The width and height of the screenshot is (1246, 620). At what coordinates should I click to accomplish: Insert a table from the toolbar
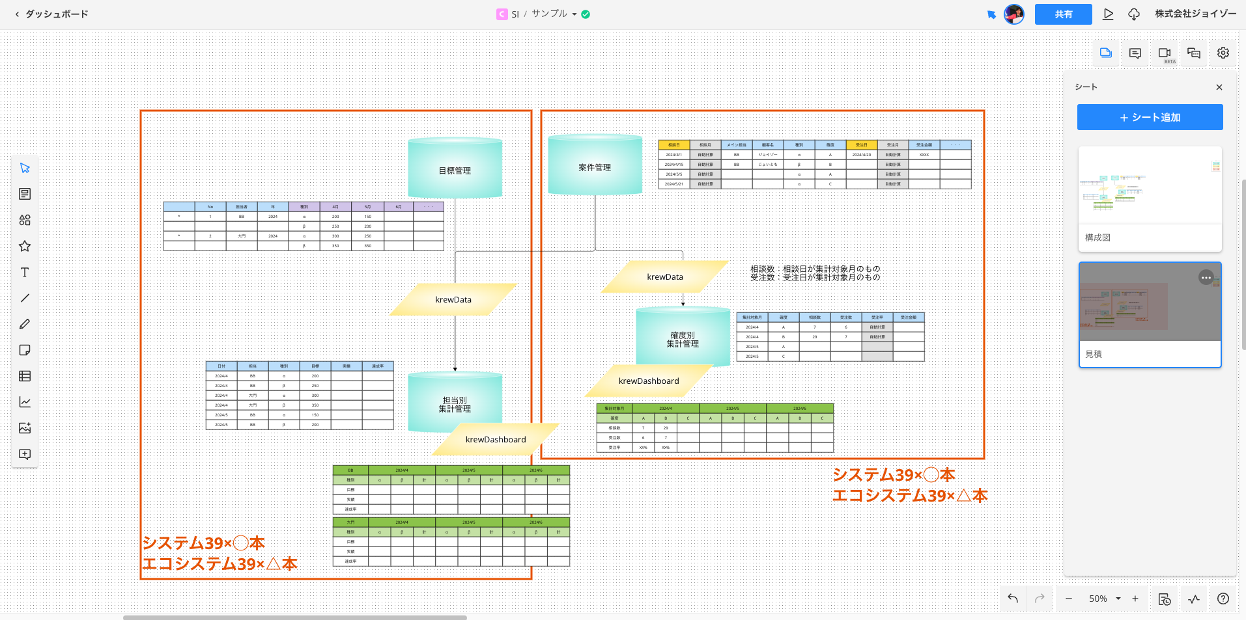click(x=25, y=376)
